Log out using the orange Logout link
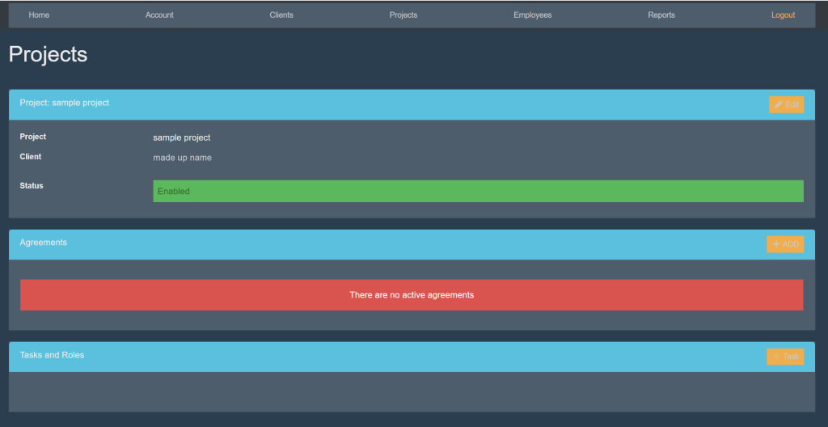Viewport: 828px width, 427px height. coord(783,15)
